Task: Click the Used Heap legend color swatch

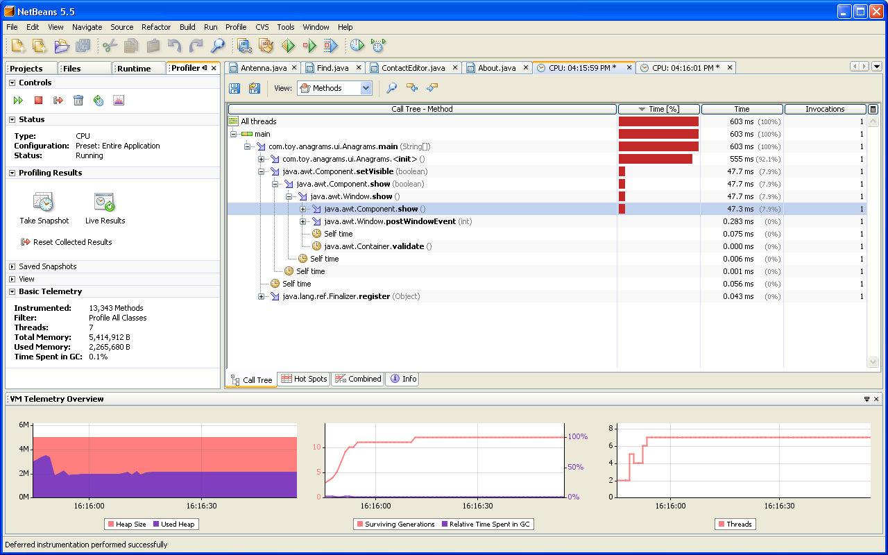Action: coord(156,524)
